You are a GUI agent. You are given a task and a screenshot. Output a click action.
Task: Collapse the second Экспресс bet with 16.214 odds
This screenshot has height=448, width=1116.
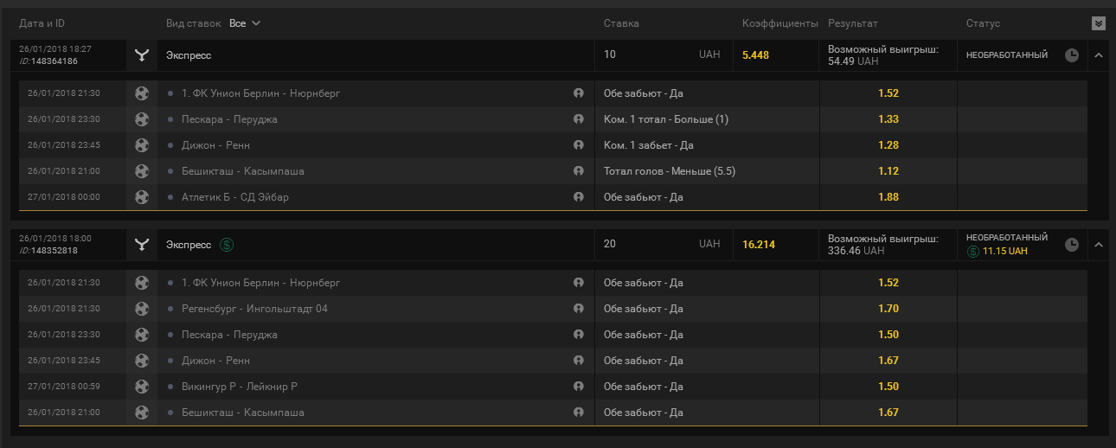pyautogui.click(x=1099, y=245)
